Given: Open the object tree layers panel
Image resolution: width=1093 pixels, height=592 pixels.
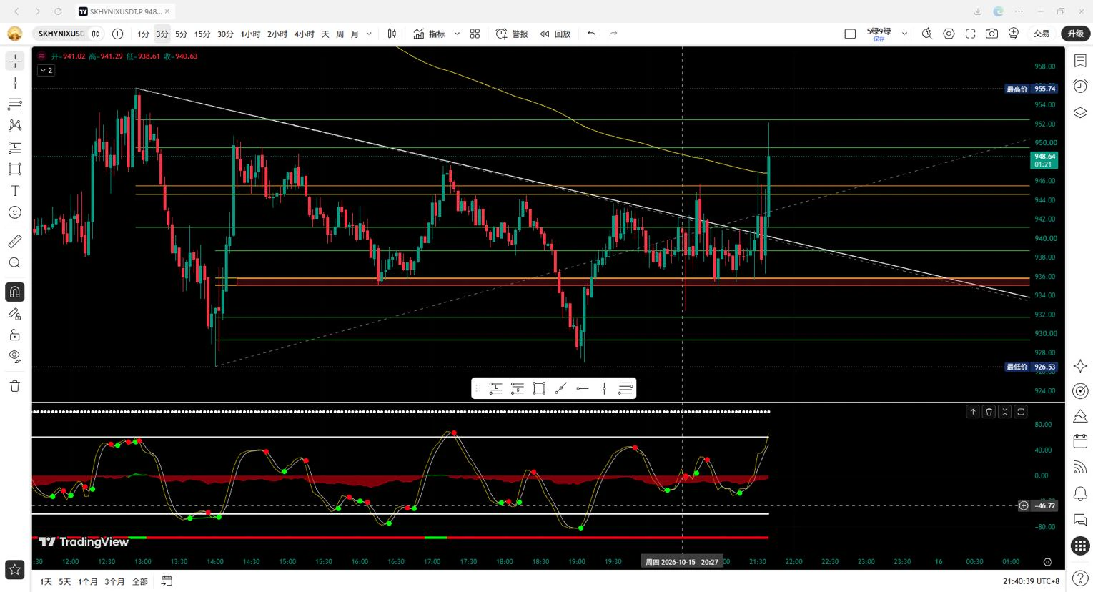Looking at the screenshot, I should pos(1080,113).
